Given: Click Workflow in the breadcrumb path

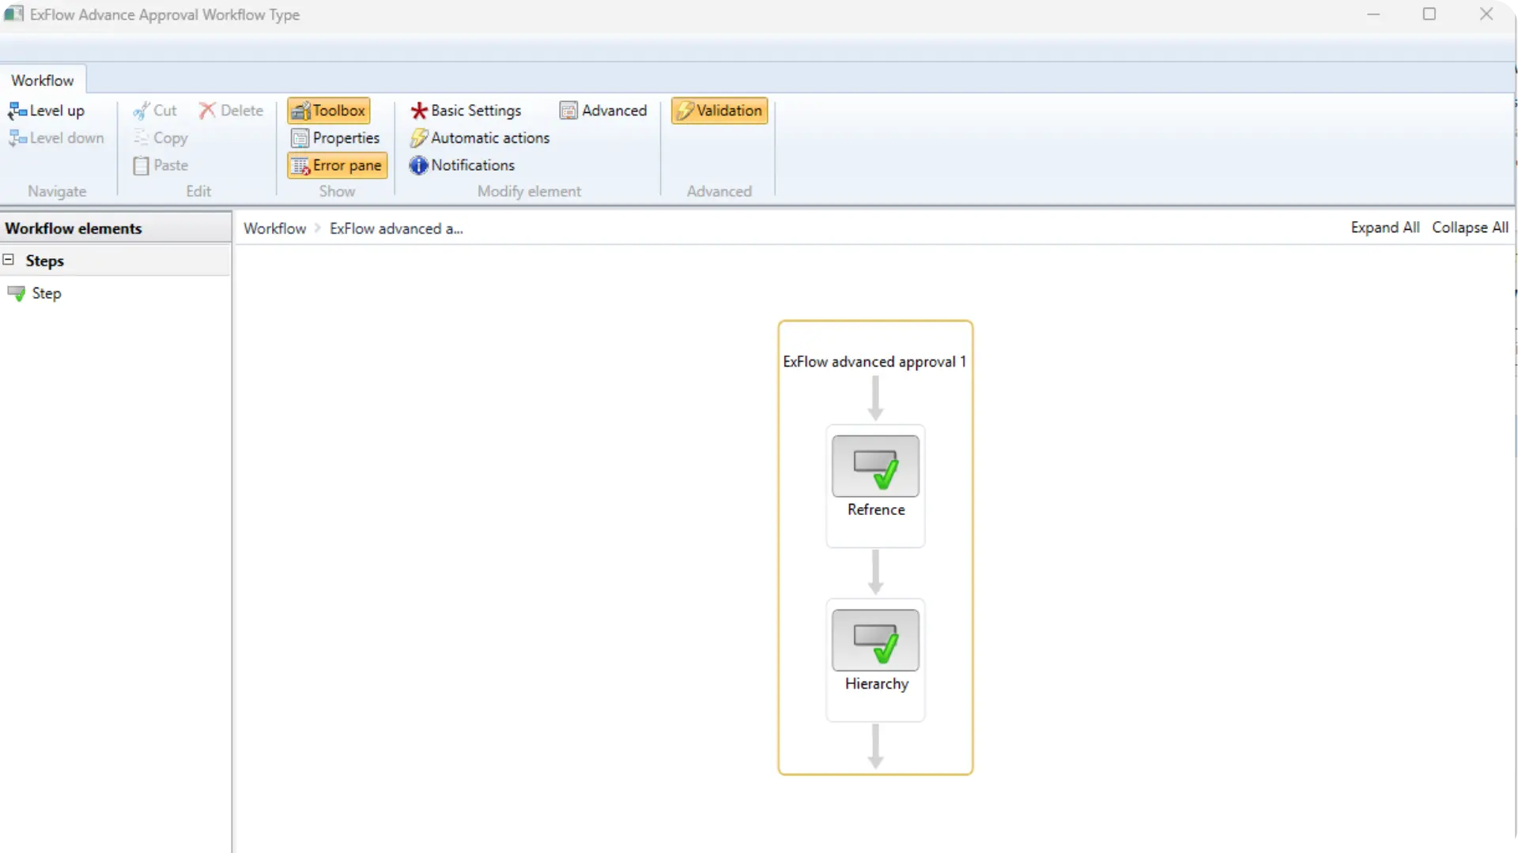Looking at the screenshot, I should pyautogui.click(x=274, y=228).
